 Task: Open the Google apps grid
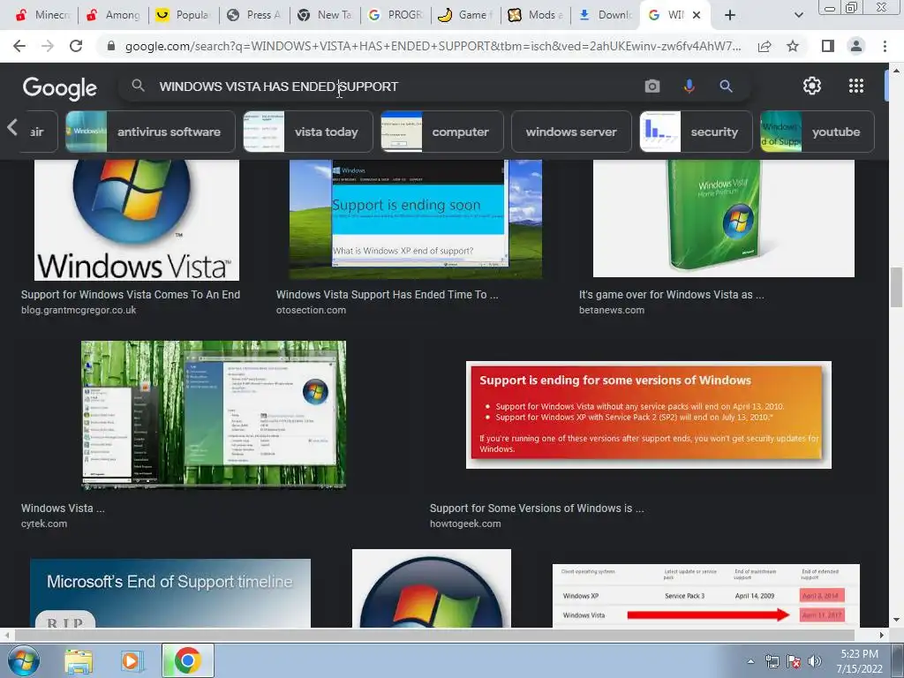(x=856, y=86)
